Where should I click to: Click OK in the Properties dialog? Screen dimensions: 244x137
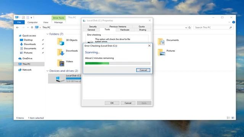[112, 103]
